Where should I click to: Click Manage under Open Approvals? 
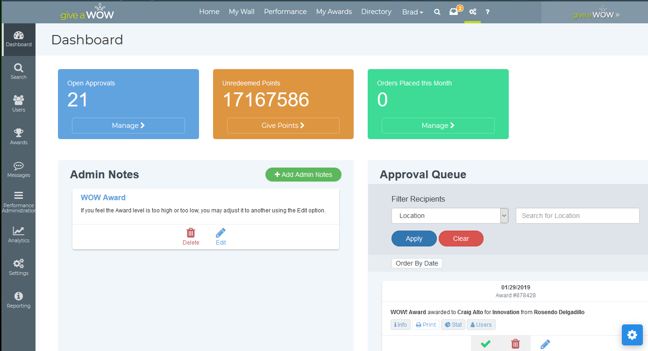[x=128, y=126]
